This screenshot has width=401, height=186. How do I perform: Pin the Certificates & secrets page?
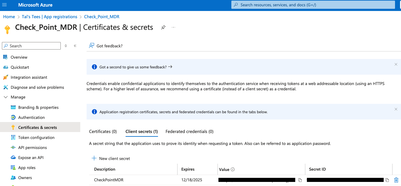[163, 28]
